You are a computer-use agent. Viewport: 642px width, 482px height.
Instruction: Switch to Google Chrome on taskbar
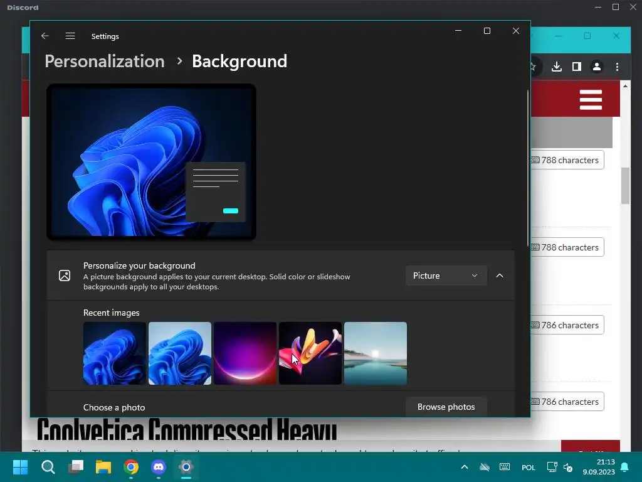pos(131,467)
